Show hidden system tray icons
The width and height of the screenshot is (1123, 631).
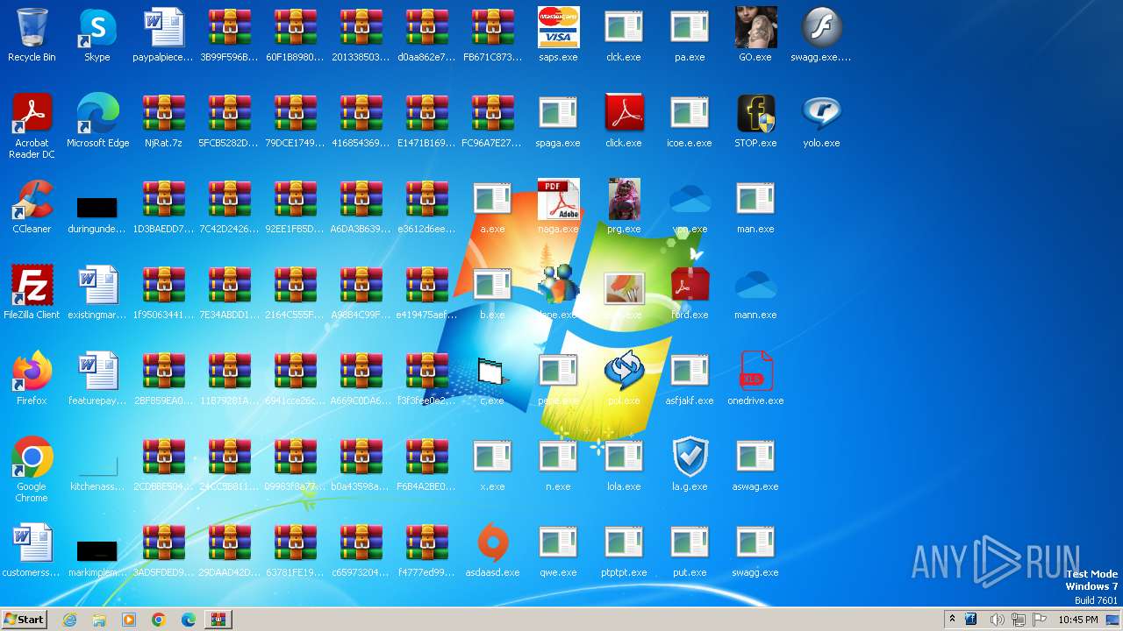click(x=952, y=620)
